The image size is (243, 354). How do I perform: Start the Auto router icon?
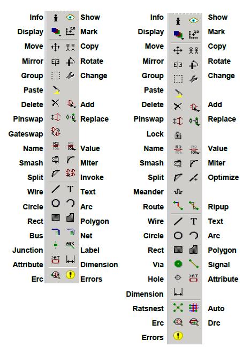(194, 307)
